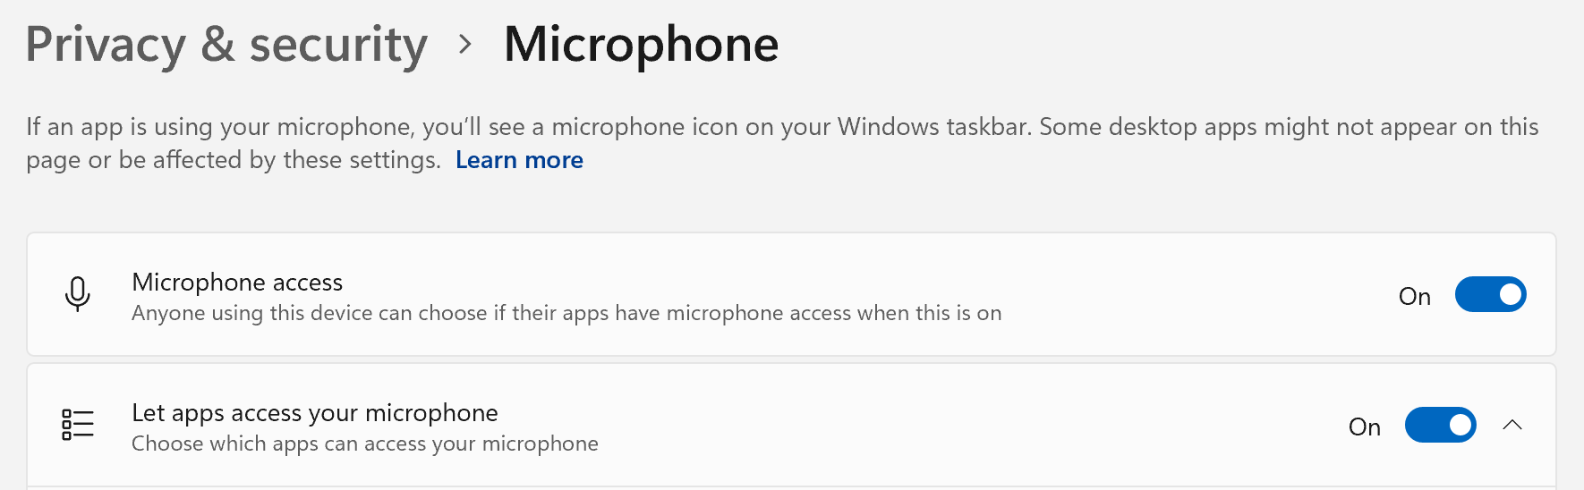The height and width of the screenshot is (490, 1584).
Task: Click the On label beside Microphone access toggle
Action: (x=1414, y=296)
